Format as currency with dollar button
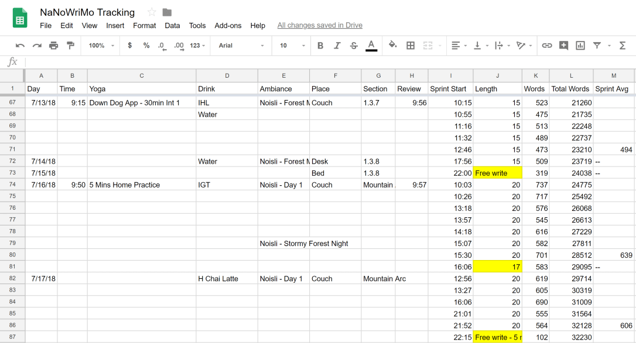636x343 pixels. click(129, 46)
